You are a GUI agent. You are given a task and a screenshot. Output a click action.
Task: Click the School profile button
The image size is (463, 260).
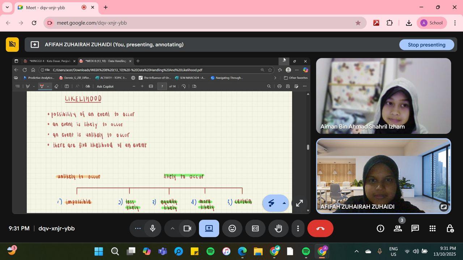(x=432, y=23)
